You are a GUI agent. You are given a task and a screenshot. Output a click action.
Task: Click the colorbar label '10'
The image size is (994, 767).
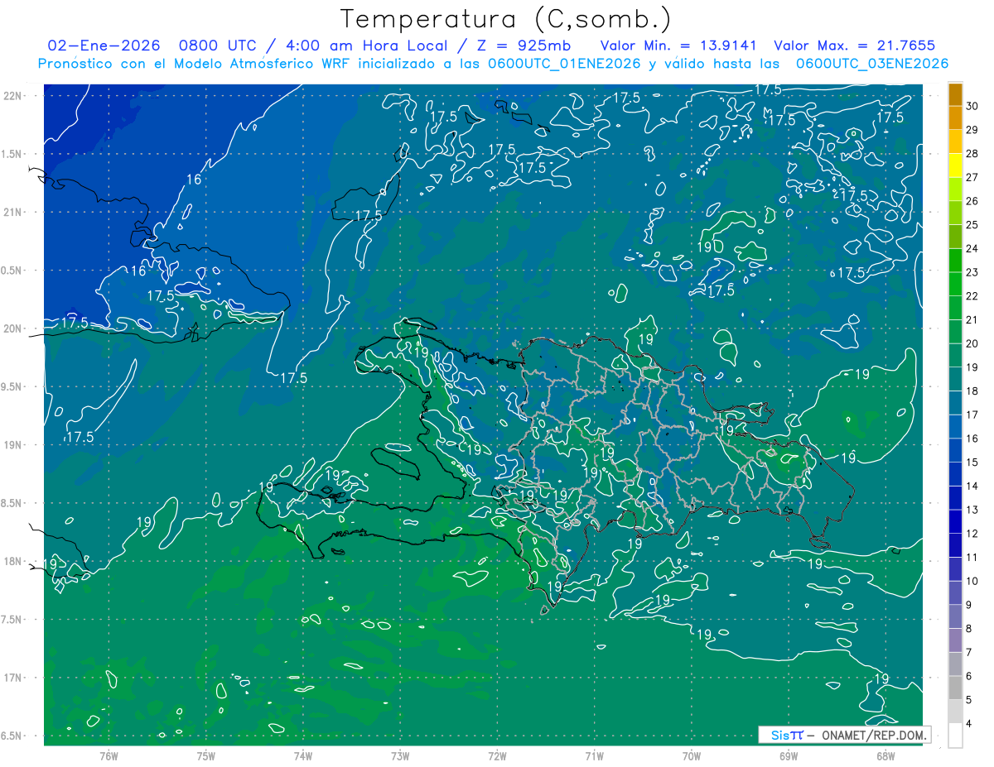pos(972,581)
